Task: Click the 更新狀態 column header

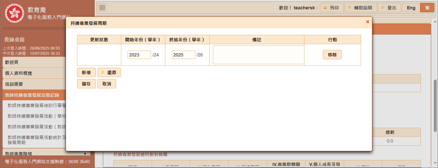Action: point(99,40)
